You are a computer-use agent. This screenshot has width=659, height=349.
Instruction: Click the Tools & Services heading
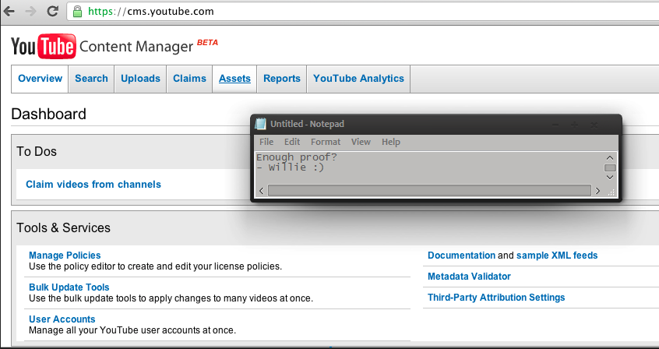[x=63, y=227]
